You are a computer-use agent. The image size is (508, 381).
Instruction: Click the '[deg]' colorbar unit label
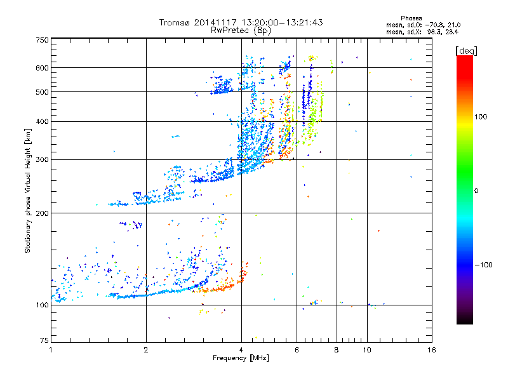[x=466, y=51]
